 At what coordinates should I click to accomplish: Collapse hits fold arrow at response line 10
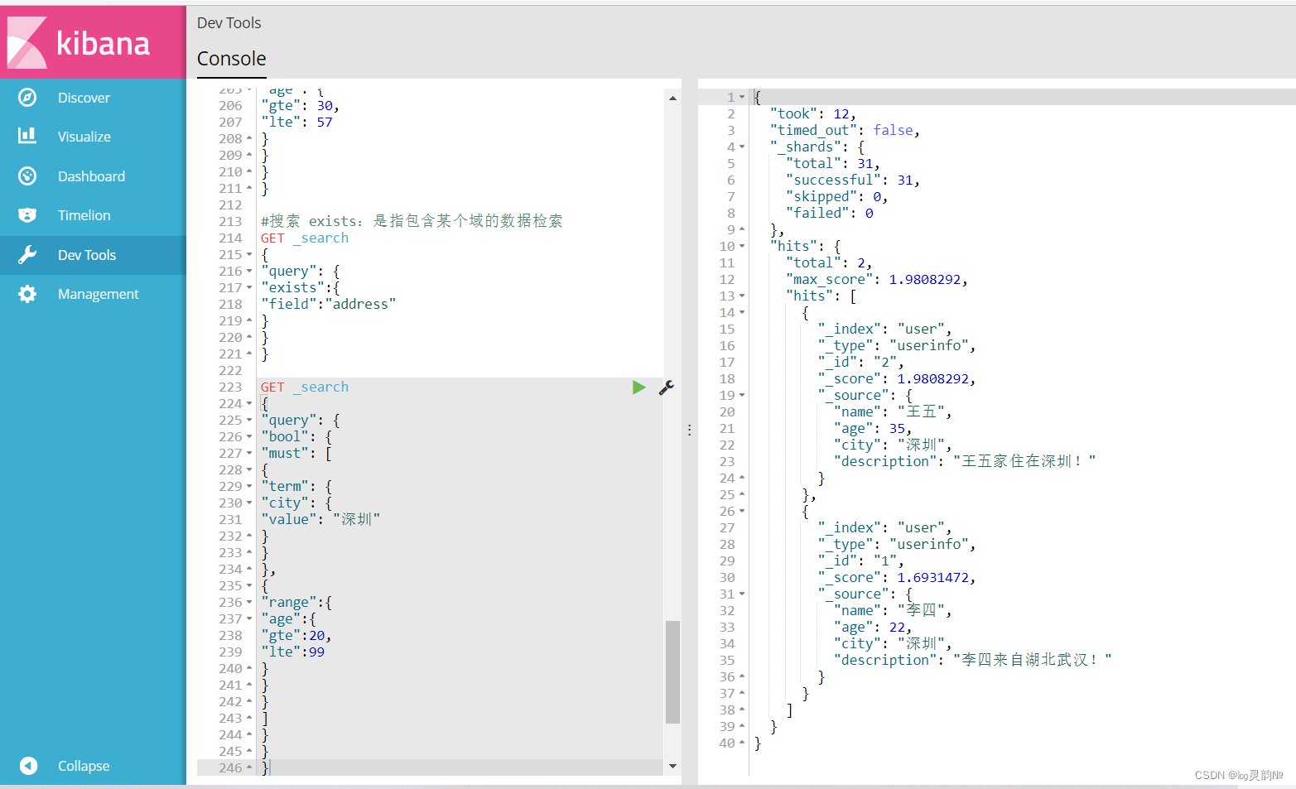coord(742,247)
